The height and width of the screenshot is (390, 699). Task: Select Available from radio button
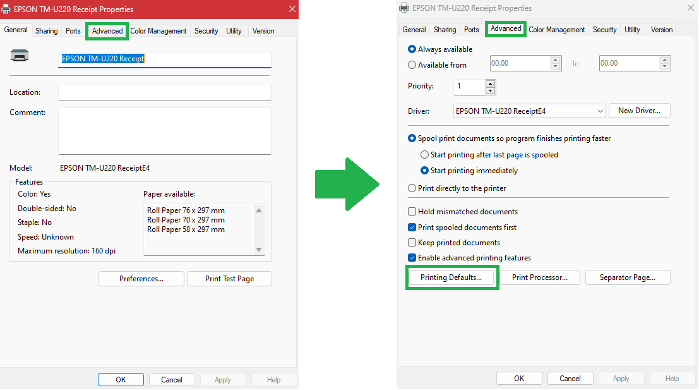click(412, 64)
